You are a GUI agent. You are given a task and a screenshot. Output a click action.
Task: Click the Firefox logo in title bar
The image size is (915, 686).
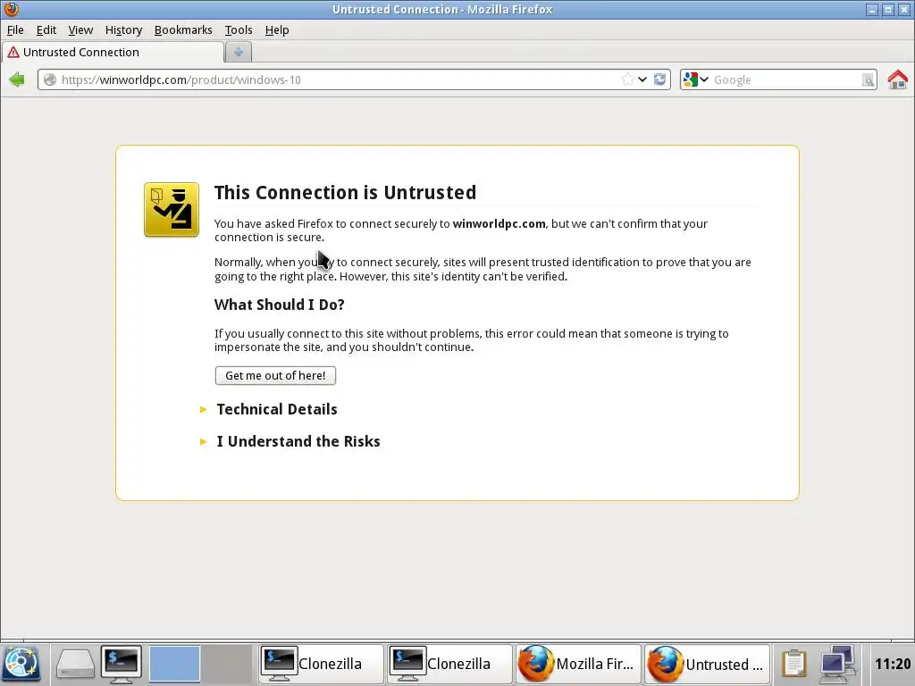point(11,9)
